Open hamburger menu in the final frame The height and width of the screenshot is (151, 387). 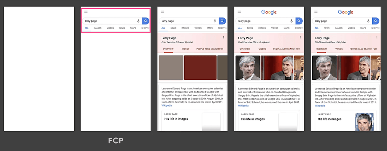pyautogui.click(x=316, y=12)
